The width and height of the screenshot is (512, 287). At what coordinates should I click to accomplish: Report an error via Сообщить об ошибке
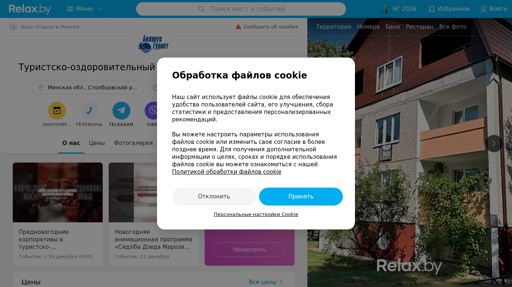[x=267, y=27]
